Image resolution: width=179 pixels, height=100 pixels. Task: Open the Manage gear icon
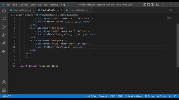coord(4,90)
